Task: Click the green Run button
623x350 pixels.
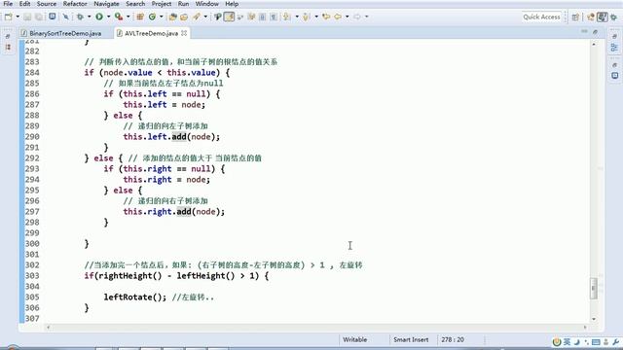Action: (x=99, y=17)
